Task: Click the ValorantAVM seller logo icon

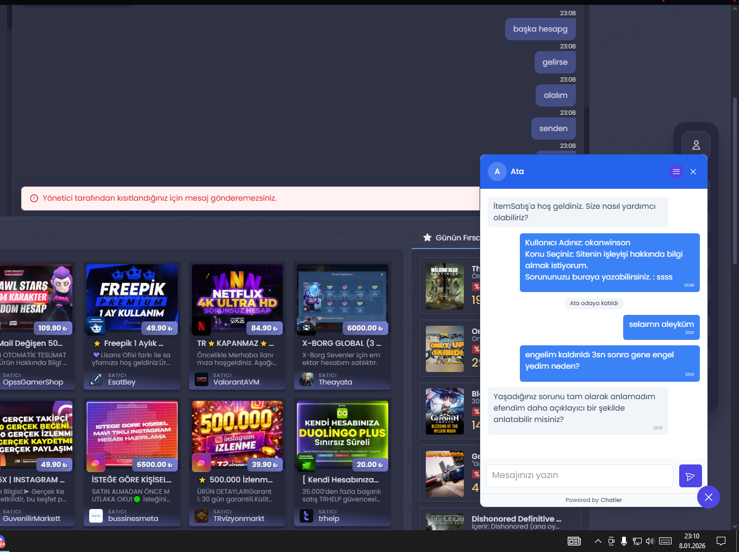Action: click(x=202, y=380)
